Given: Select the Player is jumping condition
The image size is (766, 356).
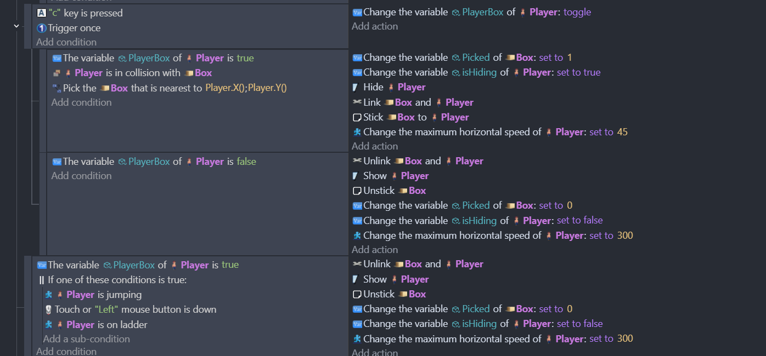Looking at the screenshot, I should click(x=104, y=295).
